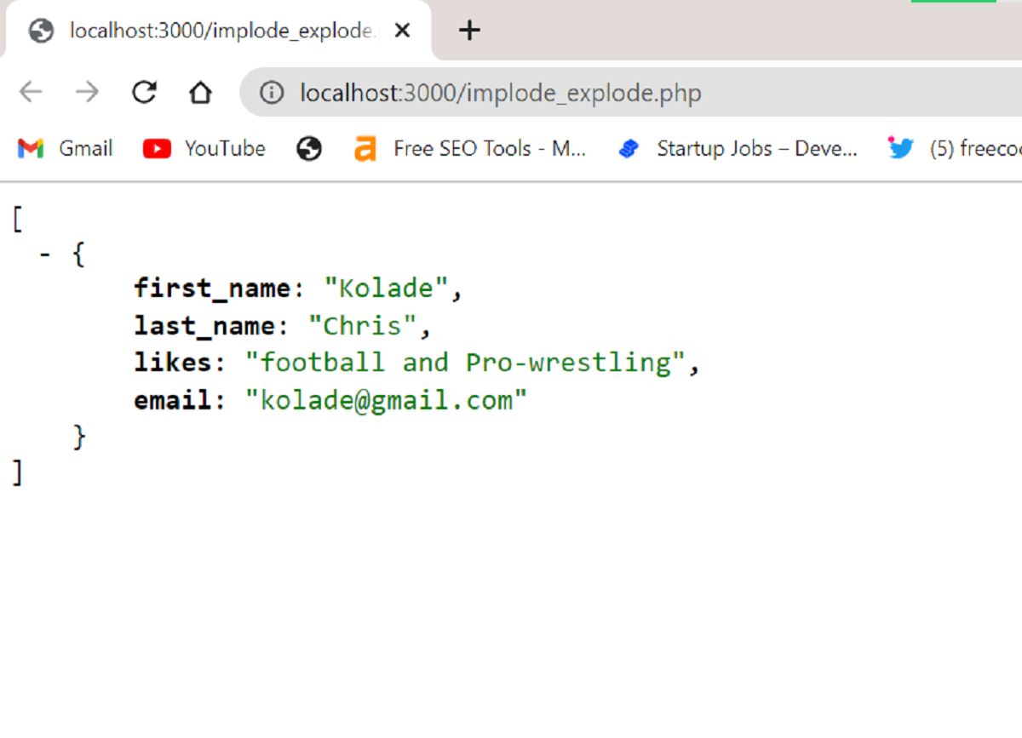Open a new browser tab
1022x738 pixels.
click(468, 30)
